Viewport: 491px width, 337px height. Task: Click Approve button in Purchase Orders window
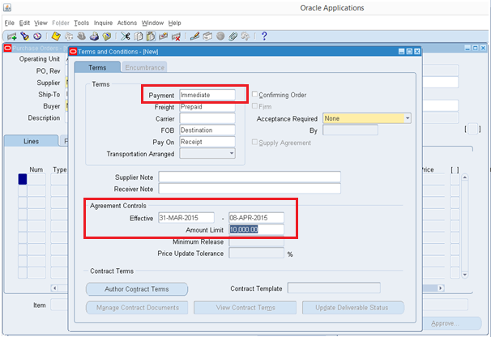click(x=451, y=323)
